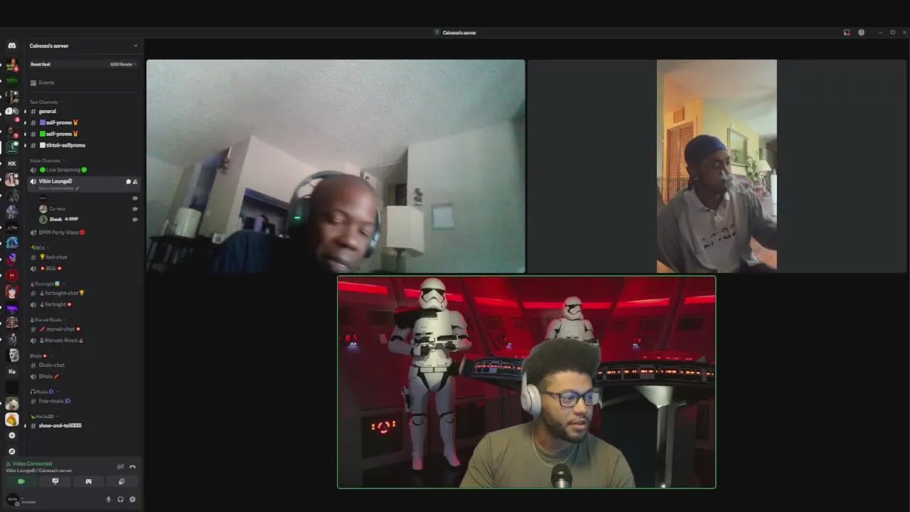Click camera icon next to Shook
The image size is (910, 512).
(x=135, y=219)
